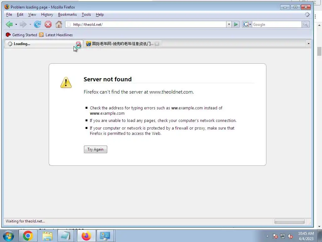Click the activity throbber icon in menu bar

(x=307, y=14)
